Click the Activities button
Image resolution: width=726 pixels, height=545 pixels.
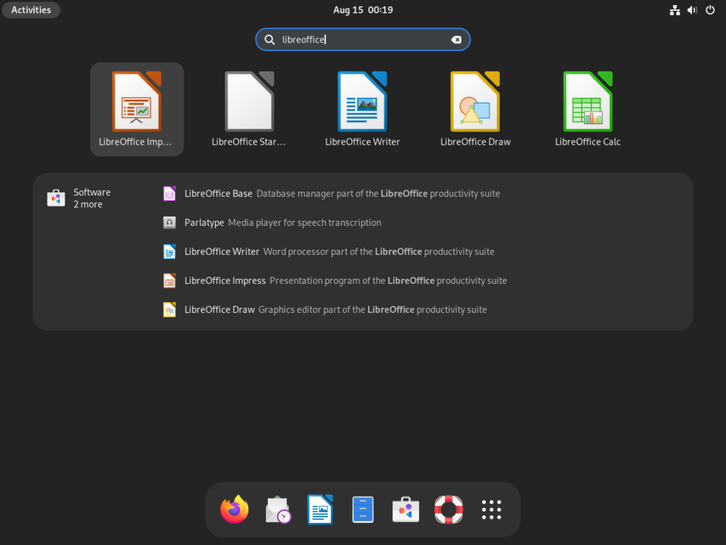tap(31, 10)
